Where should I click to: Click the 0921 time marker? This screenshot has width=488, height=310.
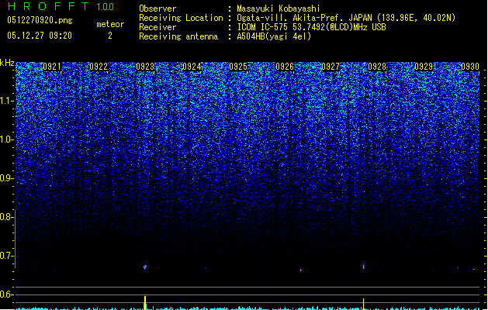click(52, 67)
